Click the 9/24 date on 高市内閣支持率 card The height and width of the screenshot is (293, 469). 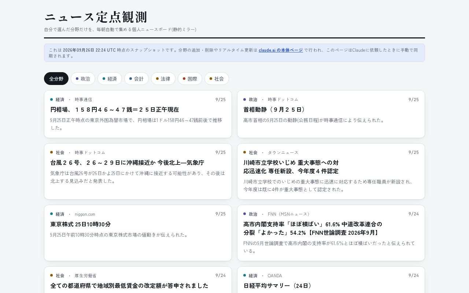pos(414,214)
